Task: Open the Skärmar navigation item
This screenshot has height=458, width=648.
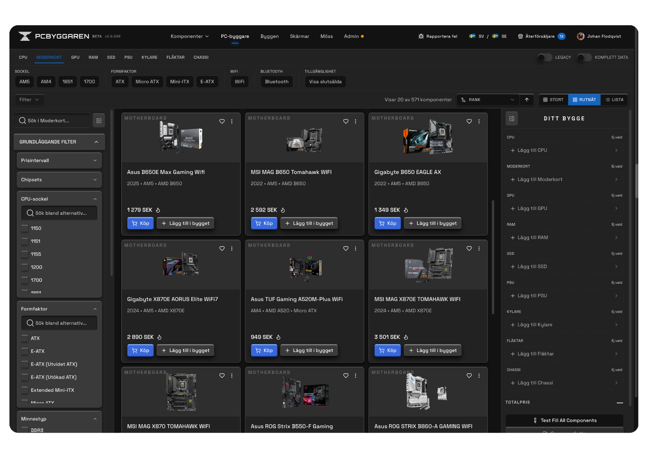Action: point(299,36)
